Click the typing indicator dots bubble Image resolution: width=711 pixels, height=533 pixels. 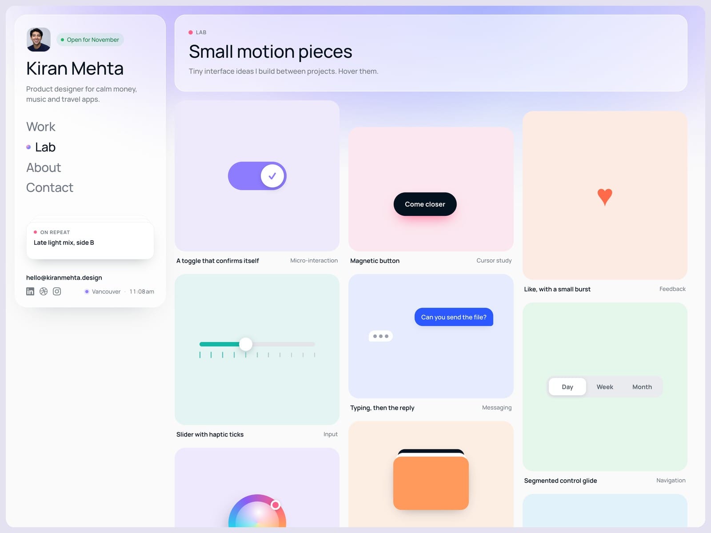(x=381, y=336)
